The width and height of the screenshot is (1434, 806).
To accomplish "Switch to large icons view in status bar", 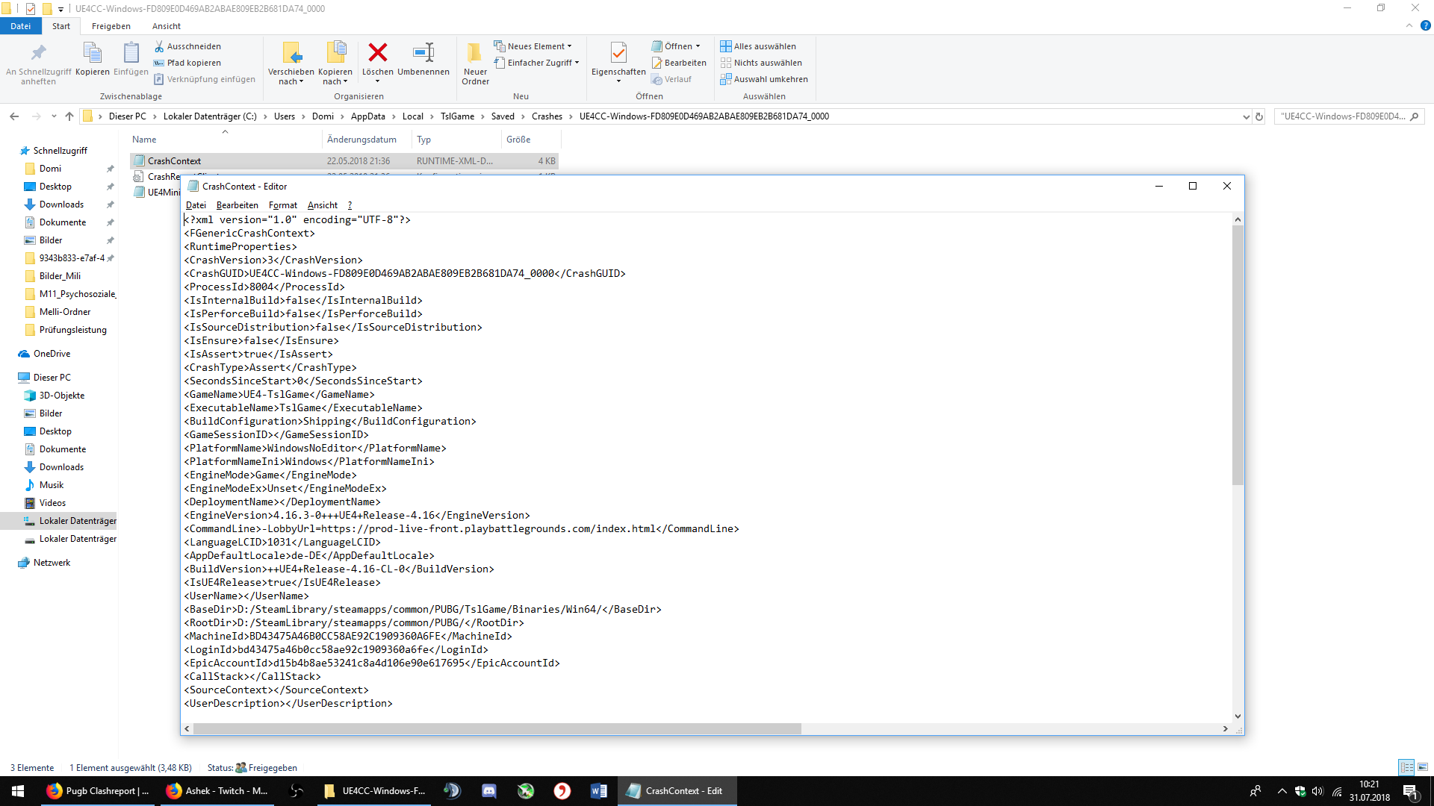I will tap(1423, 767).
